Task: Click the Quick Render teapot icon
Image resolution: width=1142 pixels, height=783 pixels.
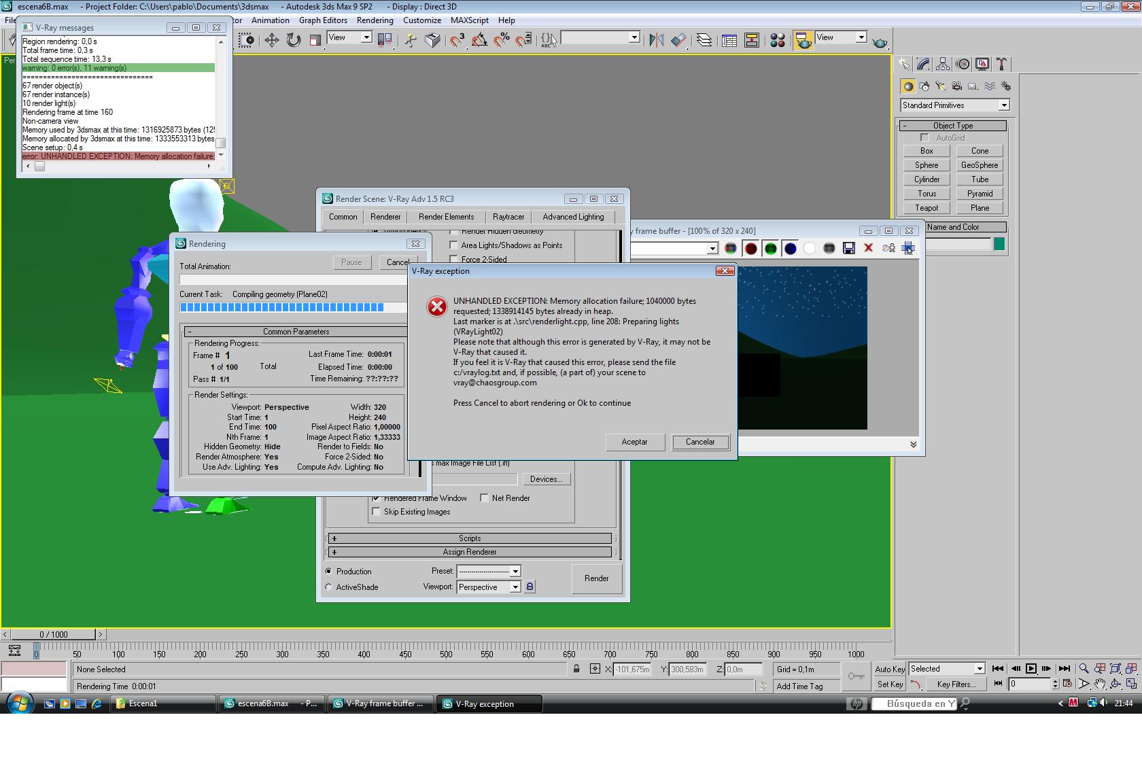Action: tap(880, 41)
